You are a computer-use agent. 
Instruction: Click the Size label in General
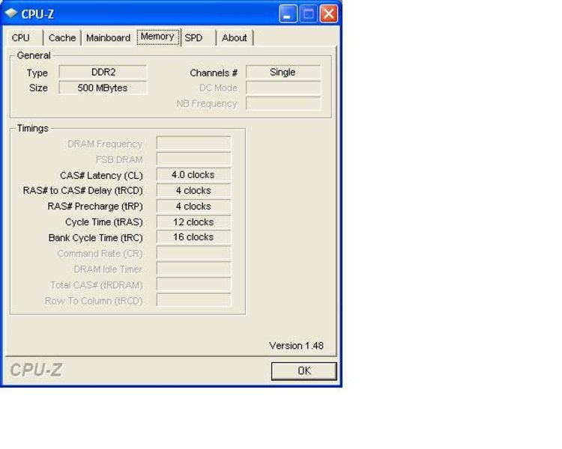(38, 88)
